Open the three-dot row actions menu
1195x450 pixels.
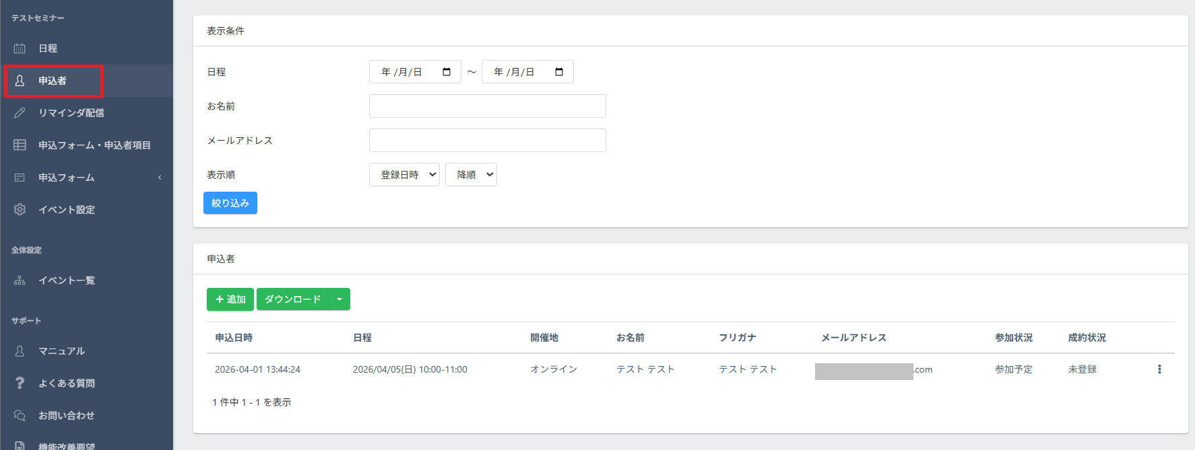1159,369
